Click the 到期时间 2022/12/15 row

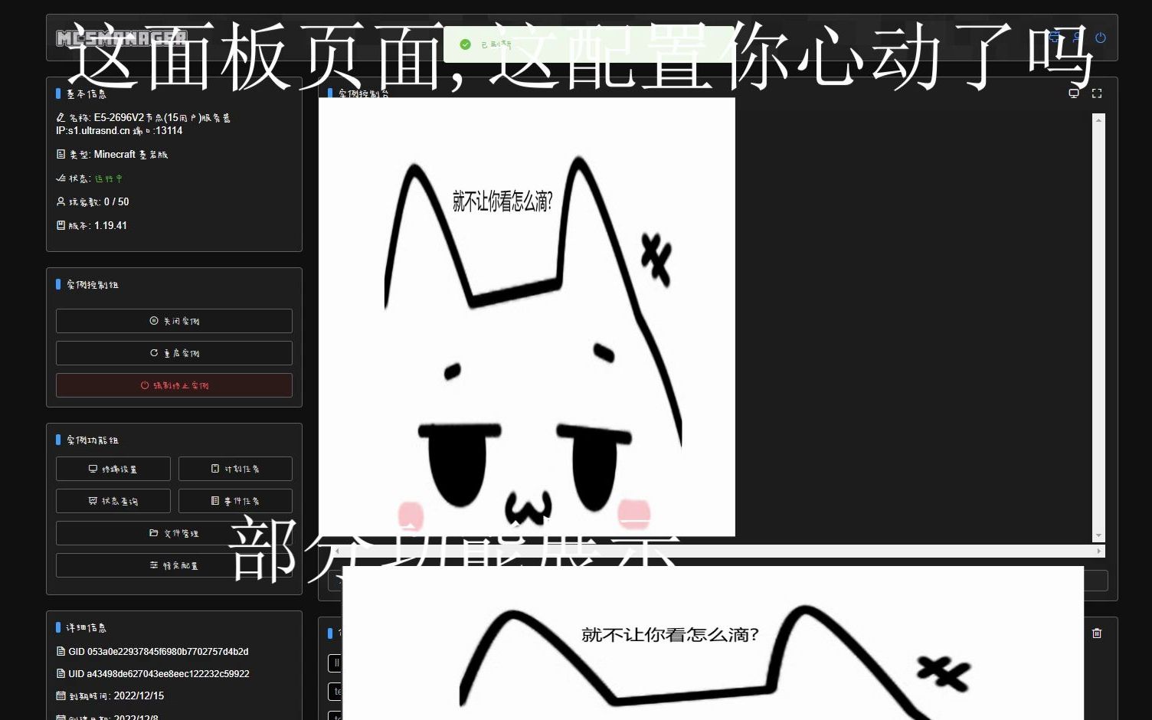pos(110,696)
